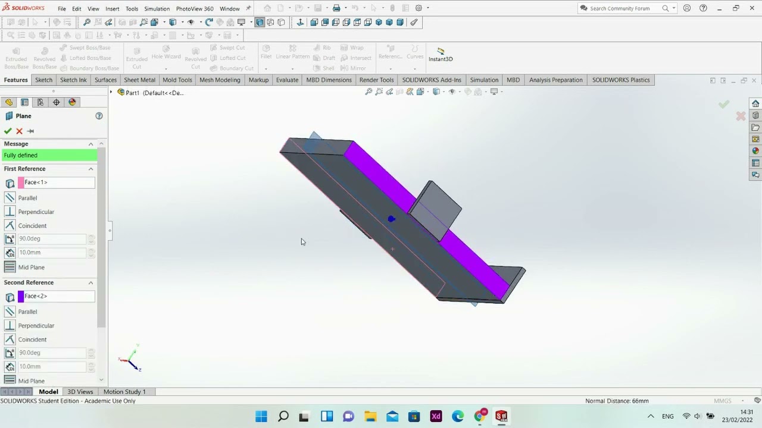Click Previous View in the heads-up view toolbar

click(389, 92)
